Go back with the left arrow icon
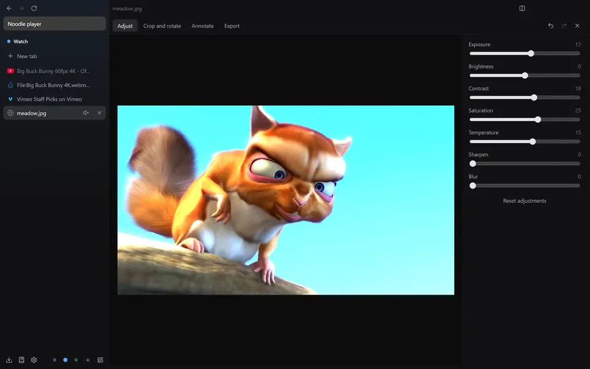 point(9,8)
